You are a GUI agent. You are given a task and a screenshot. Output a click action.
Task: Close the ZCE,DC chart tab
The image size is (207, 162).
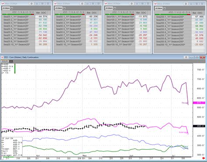pyautogui.click(x=11, y=61)
